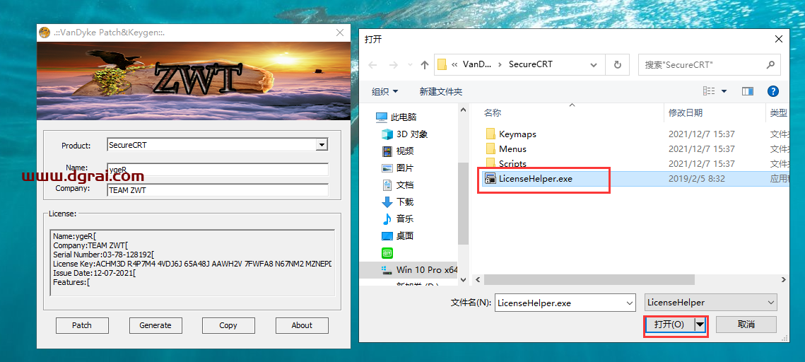The width and height of the screenshot is (805, 362).
Task: Click VanD... segment in address path
Action: [x=477, y=65]
